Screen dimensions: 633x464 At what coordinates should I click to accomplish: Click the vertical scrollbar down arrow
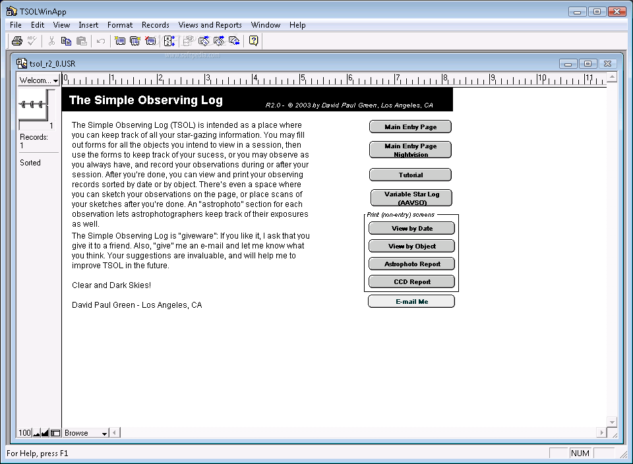point(612,422)
